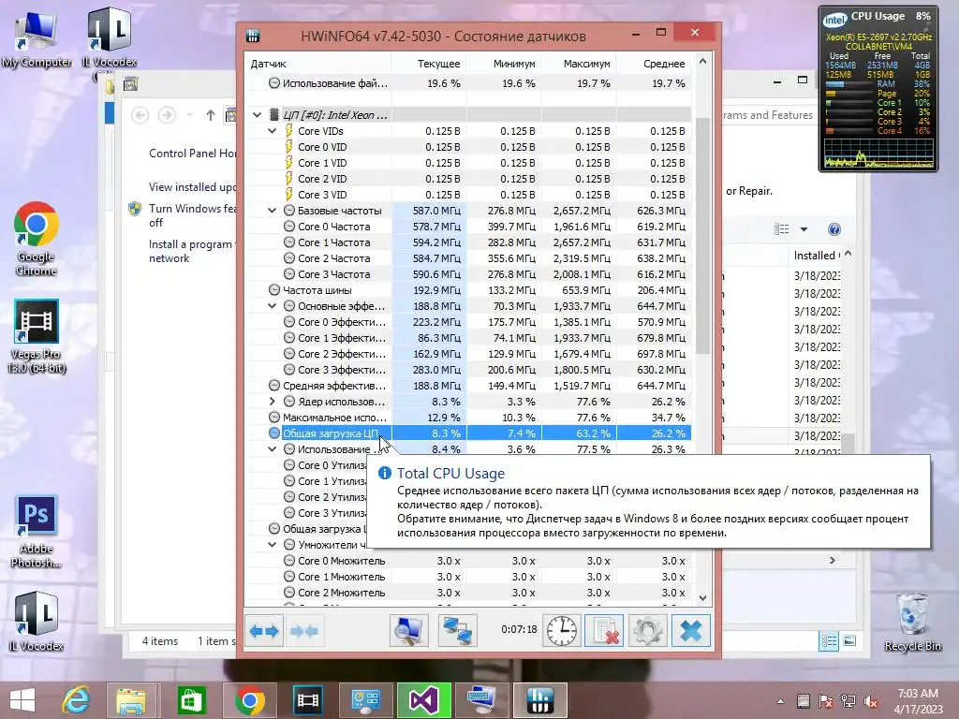Click Install a program from the network link

[x=192, y=251]
